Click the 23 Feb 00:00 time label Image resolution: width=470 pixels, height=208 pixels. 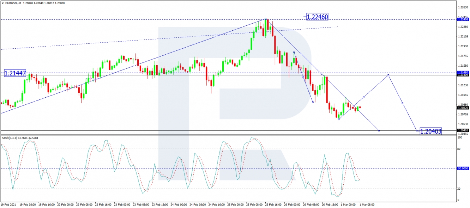point(121,204)
